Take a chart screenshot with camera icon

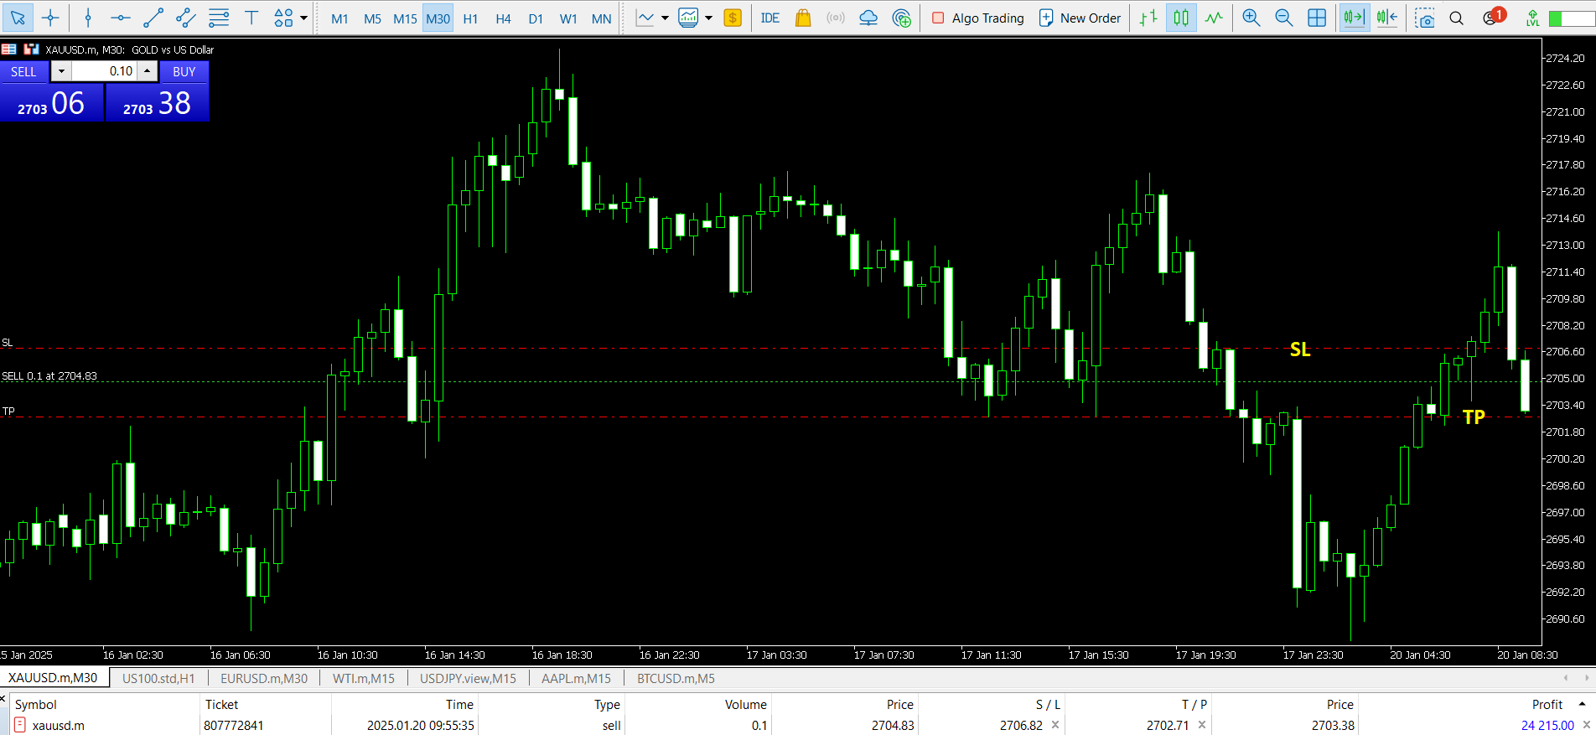click(x=1424, y=18)
